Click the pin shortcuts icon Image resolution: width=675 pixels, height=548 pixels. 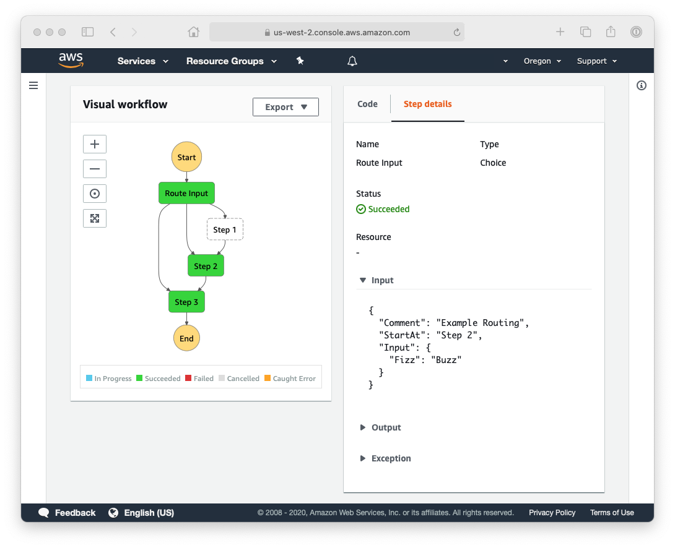coord(300,61)
